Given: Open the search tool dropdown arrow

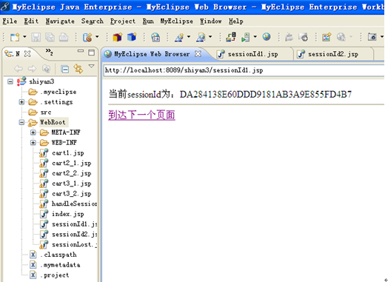Looking at the screenshot, I should pos(210,37).
